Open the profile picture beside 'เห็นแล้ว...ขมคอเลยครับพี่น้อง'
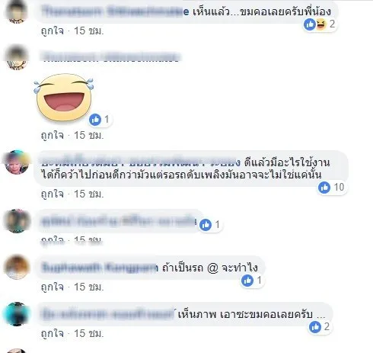The height and width of the screenshot is (353, 373). (x=17, y=12)
